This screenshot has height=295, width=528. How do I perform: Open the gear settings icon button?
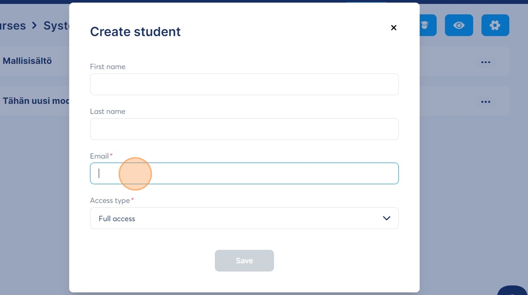pyautogui.click(x=495, y=25)
